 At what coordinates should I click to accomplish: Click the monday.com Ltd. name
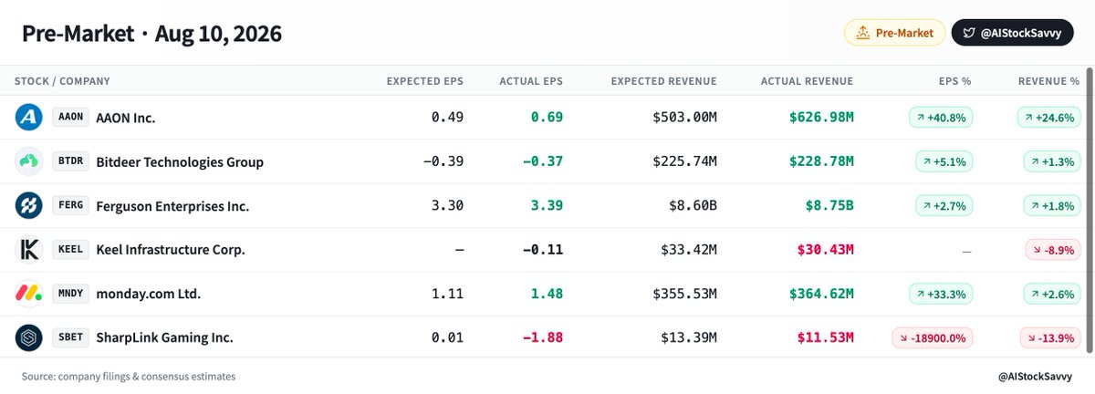(148, 294)
